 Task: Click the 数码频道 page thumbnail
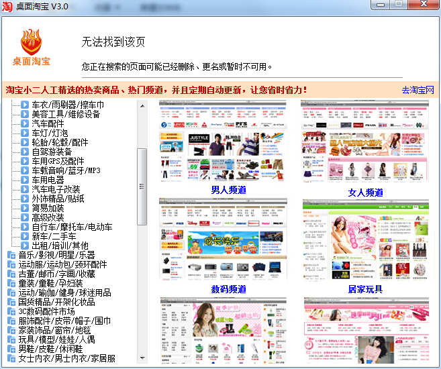[223, 239]
